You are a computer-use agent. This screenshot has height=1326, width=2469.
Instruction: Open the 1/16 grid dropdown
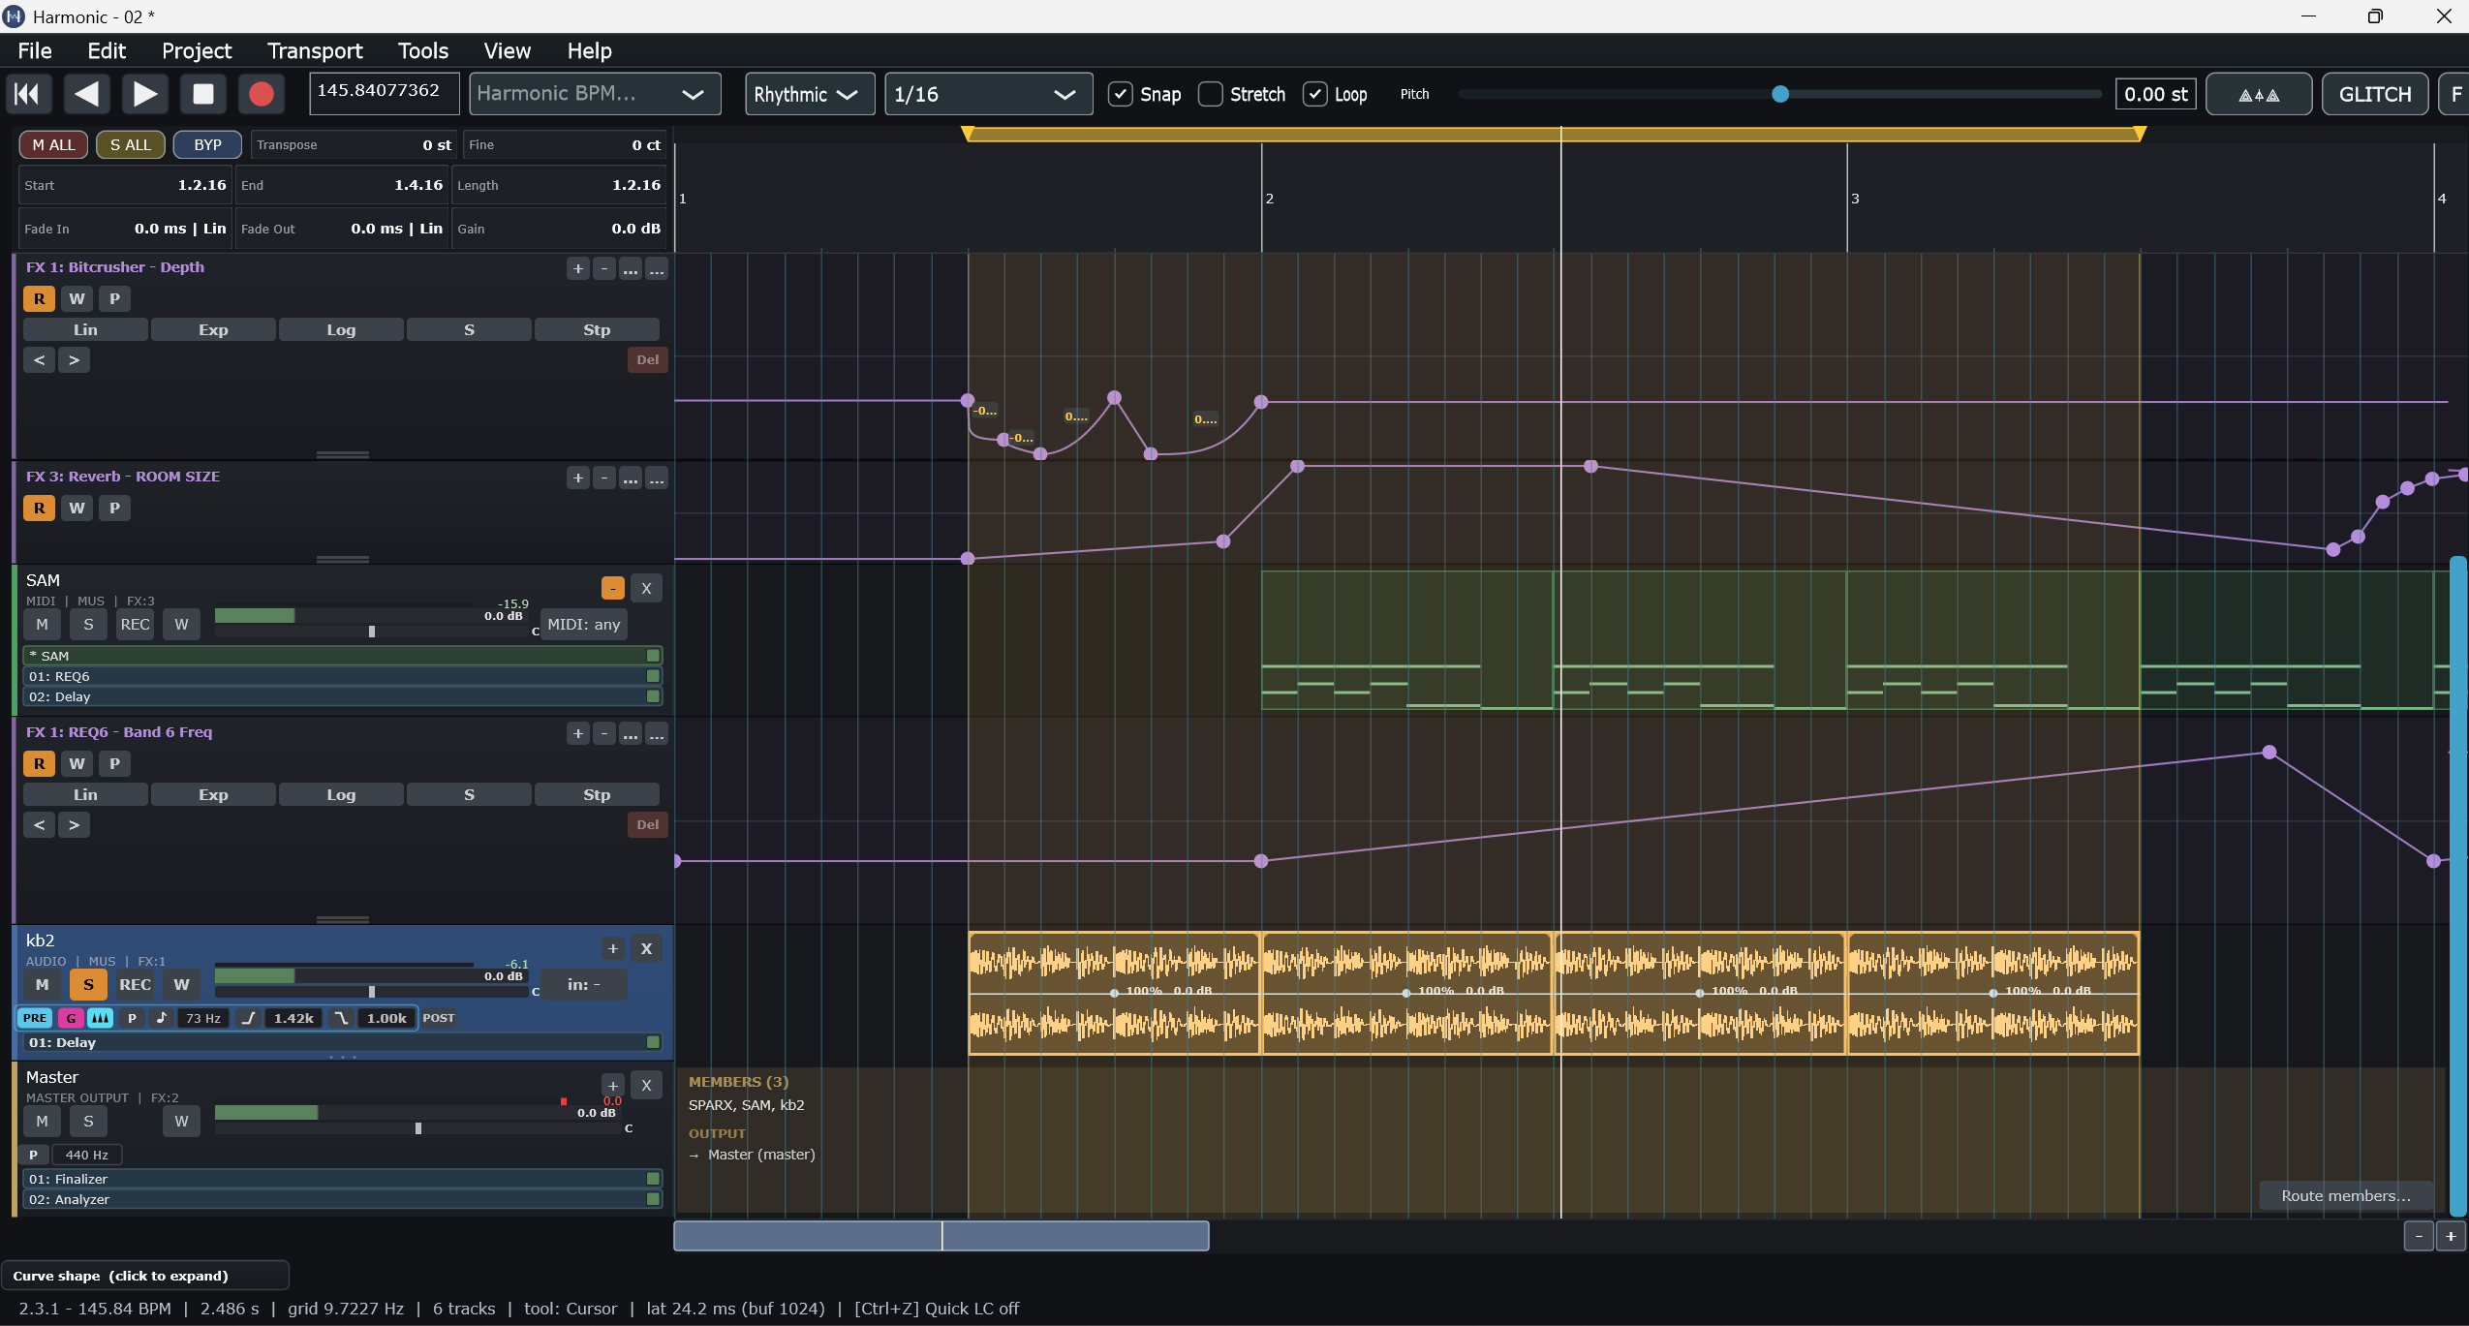tap(988, 94)
